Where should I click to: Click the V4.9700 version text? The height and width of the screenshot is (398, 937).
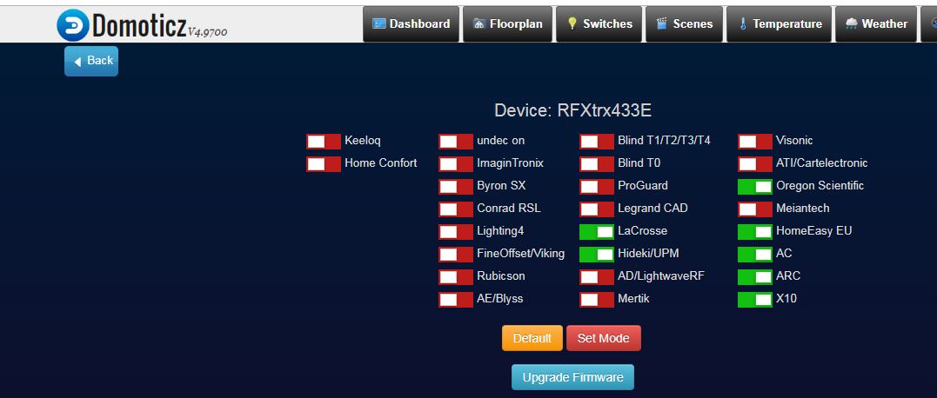[x=207, y=31]
